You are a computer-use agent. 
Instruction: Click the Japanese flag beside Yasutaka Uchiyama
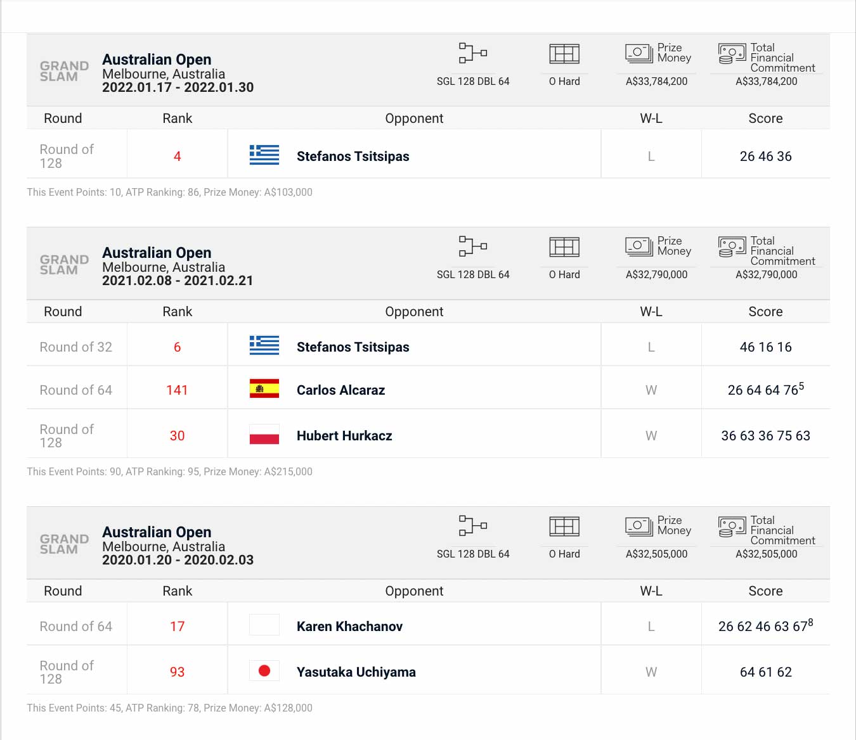coord(264,670)
